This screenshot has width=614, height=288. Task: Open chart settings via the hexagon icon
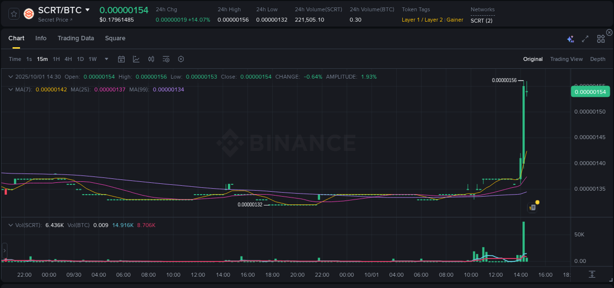(x=181, y=59)
